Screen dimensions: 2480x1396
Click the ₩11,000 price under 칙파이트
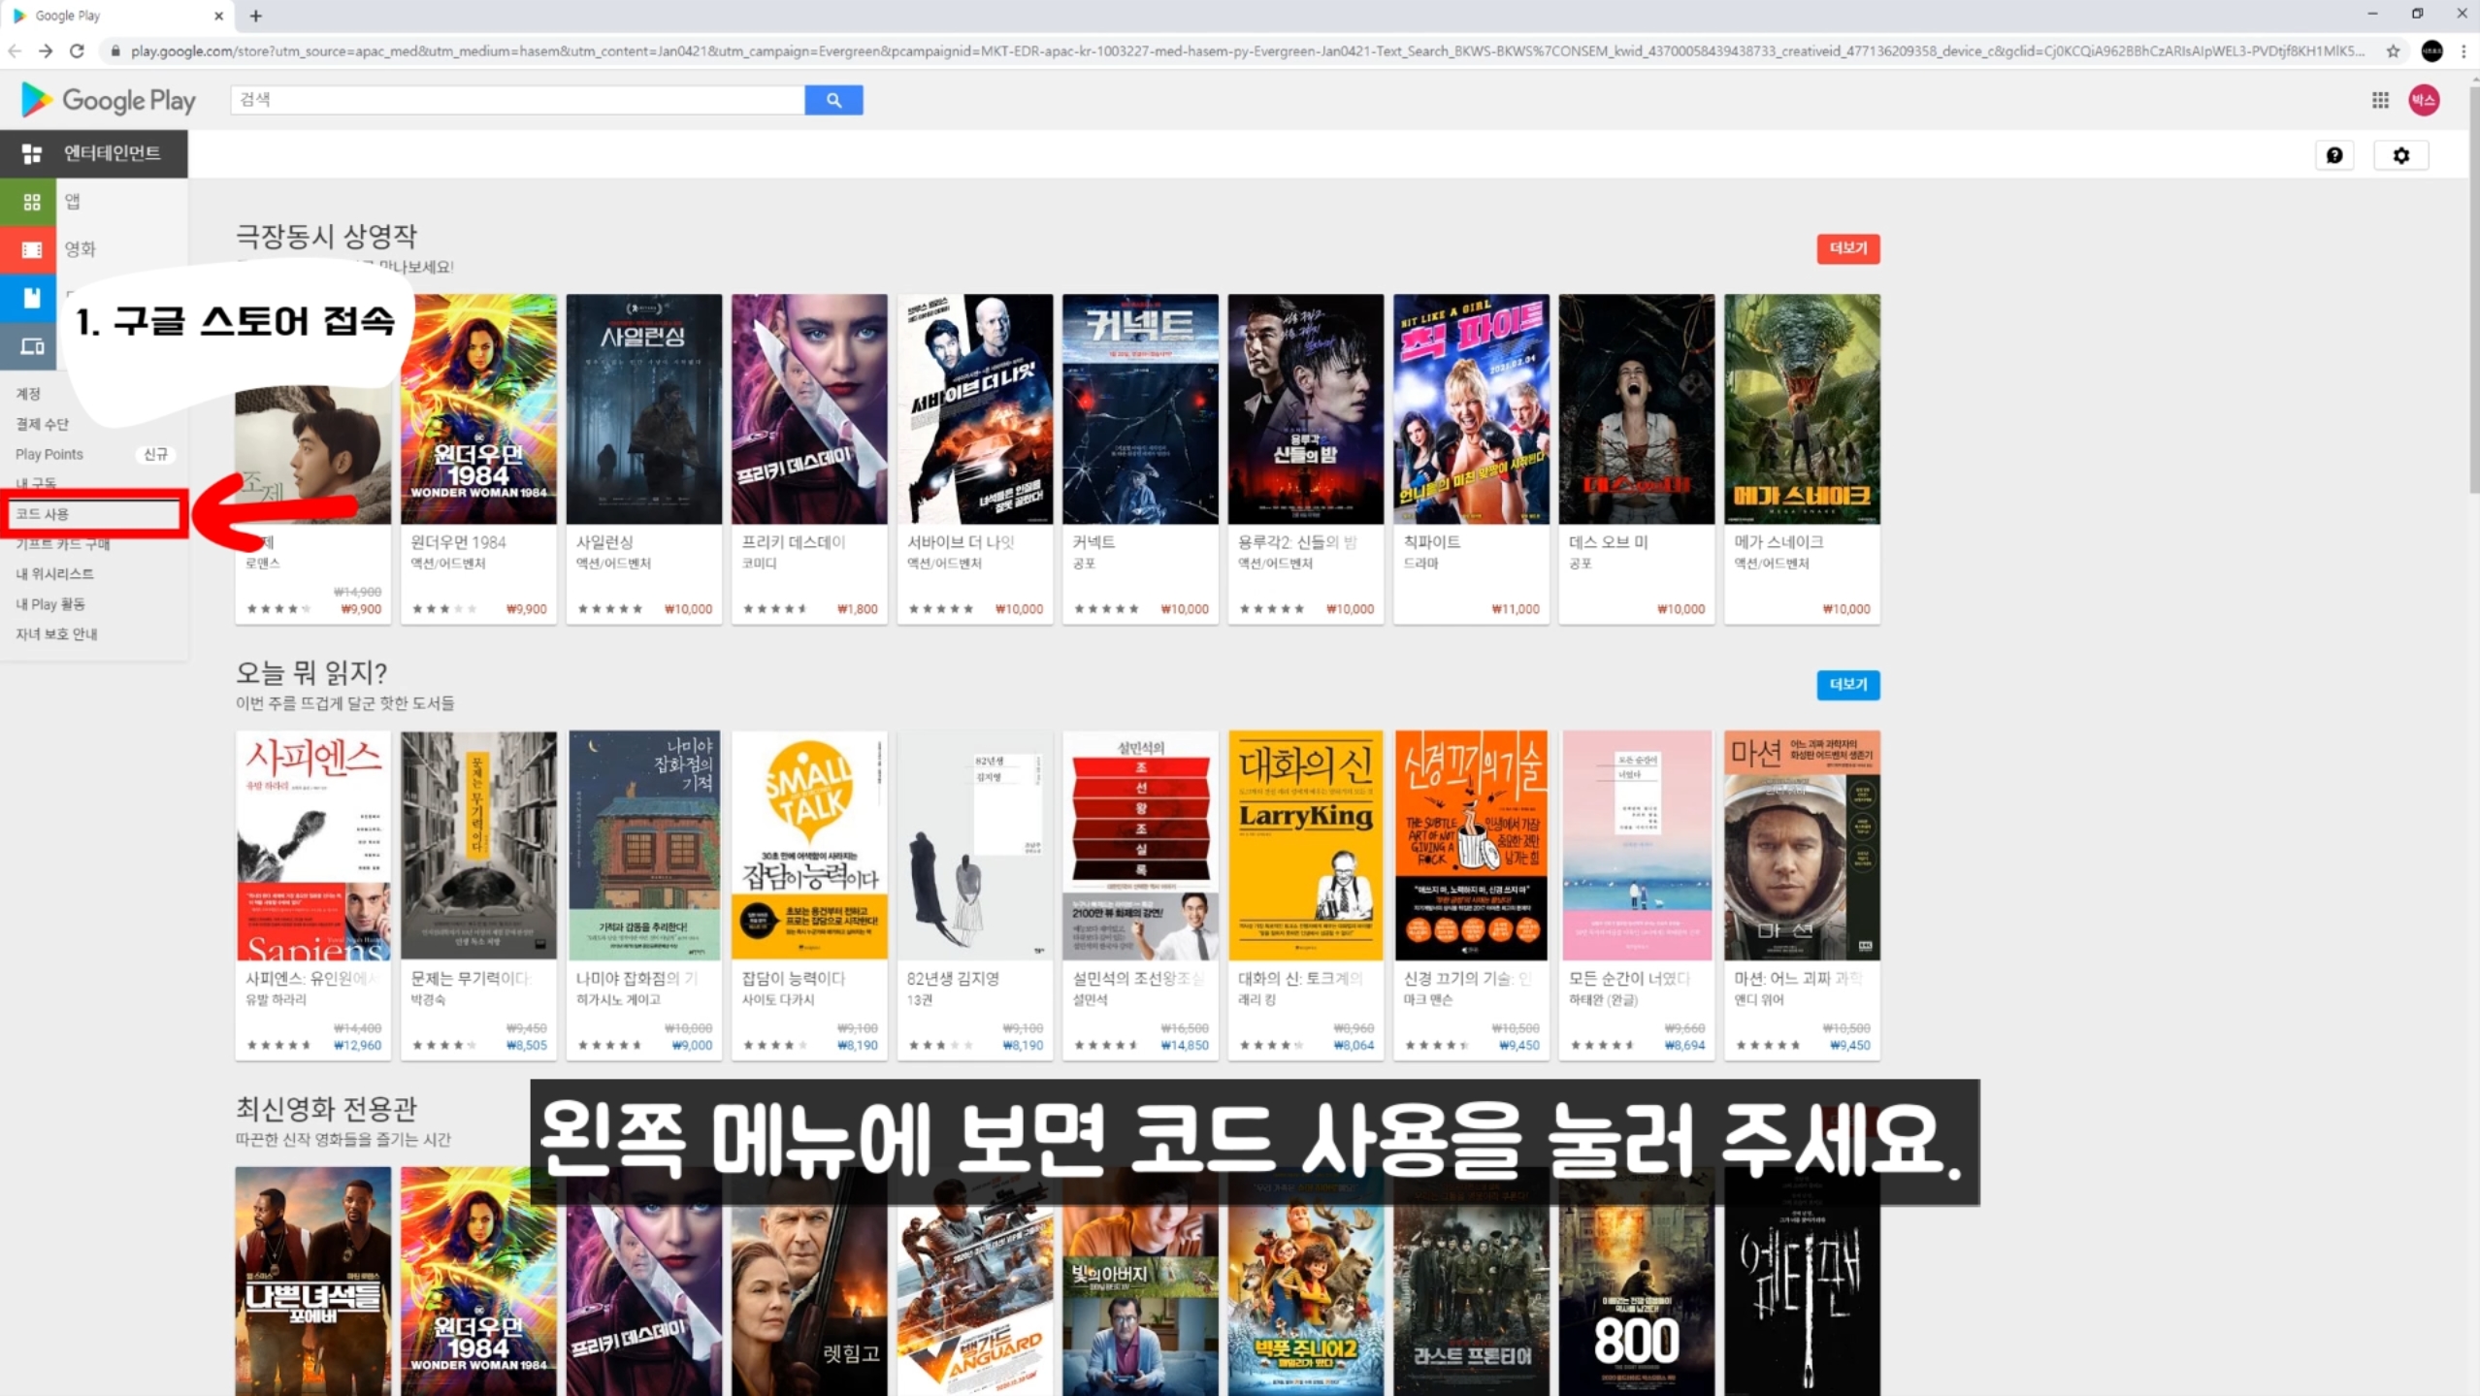tap(1516, 609)
